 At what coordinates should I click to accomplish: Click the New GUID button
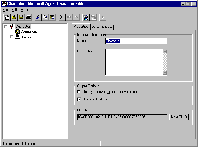(x=179, y=117)
